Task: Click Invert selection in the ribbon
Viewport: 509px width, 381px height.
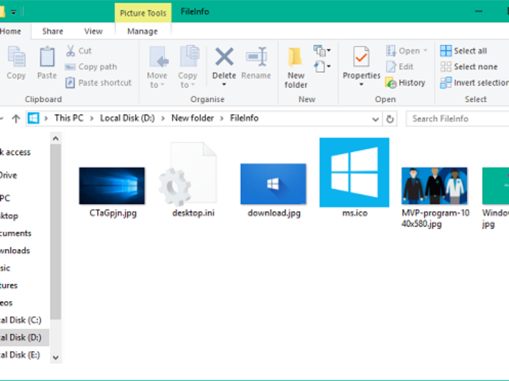Action: tap(474, 83)
